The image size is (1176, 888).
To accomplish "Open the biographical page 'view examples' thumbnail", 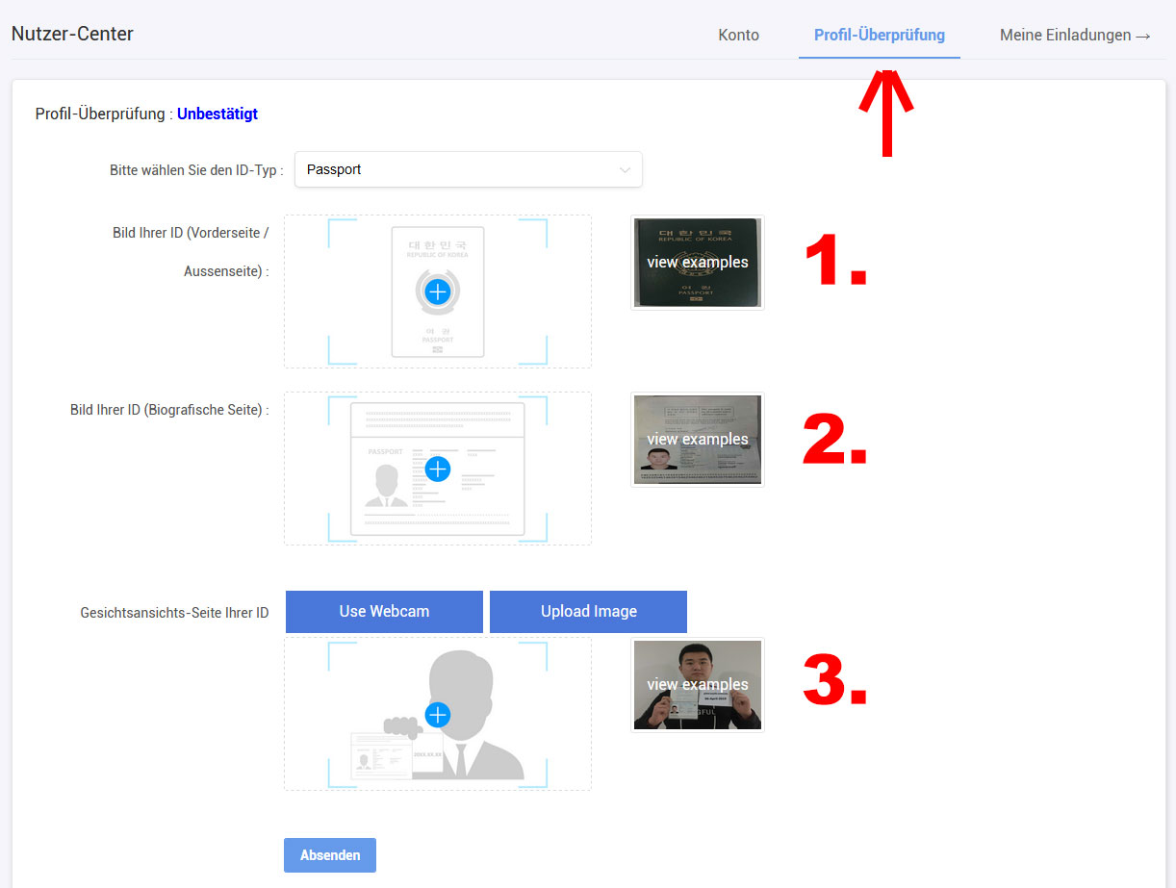I will (697, 440).
